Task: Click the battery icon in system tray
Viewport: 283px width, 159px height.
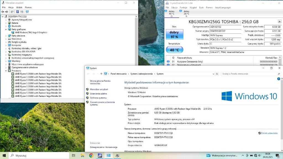Action: pyautogui.click(x=251, y=155)
